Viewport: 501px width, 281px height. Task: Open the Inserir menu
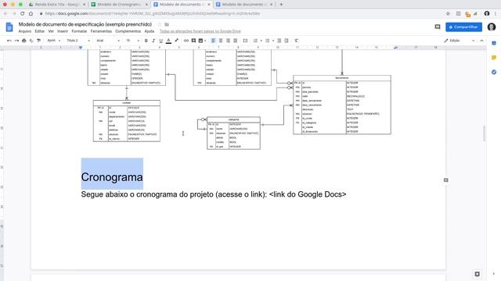pos(63,31)
